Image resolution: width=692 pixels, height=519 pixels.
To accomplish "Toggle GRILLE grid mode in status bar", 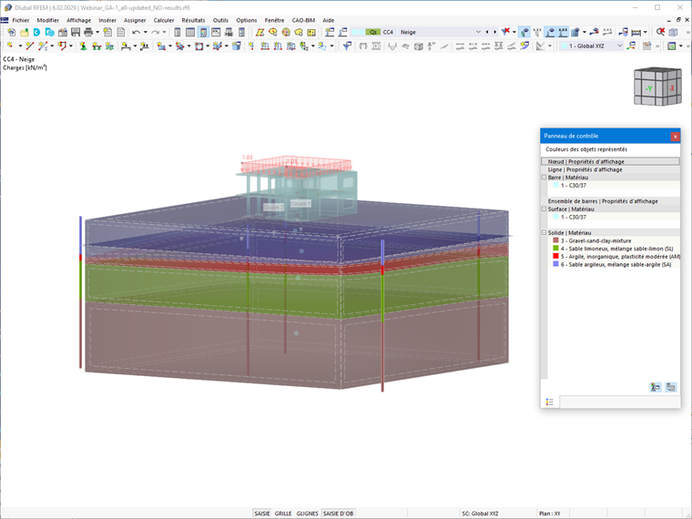I will (x=283, y=514).
